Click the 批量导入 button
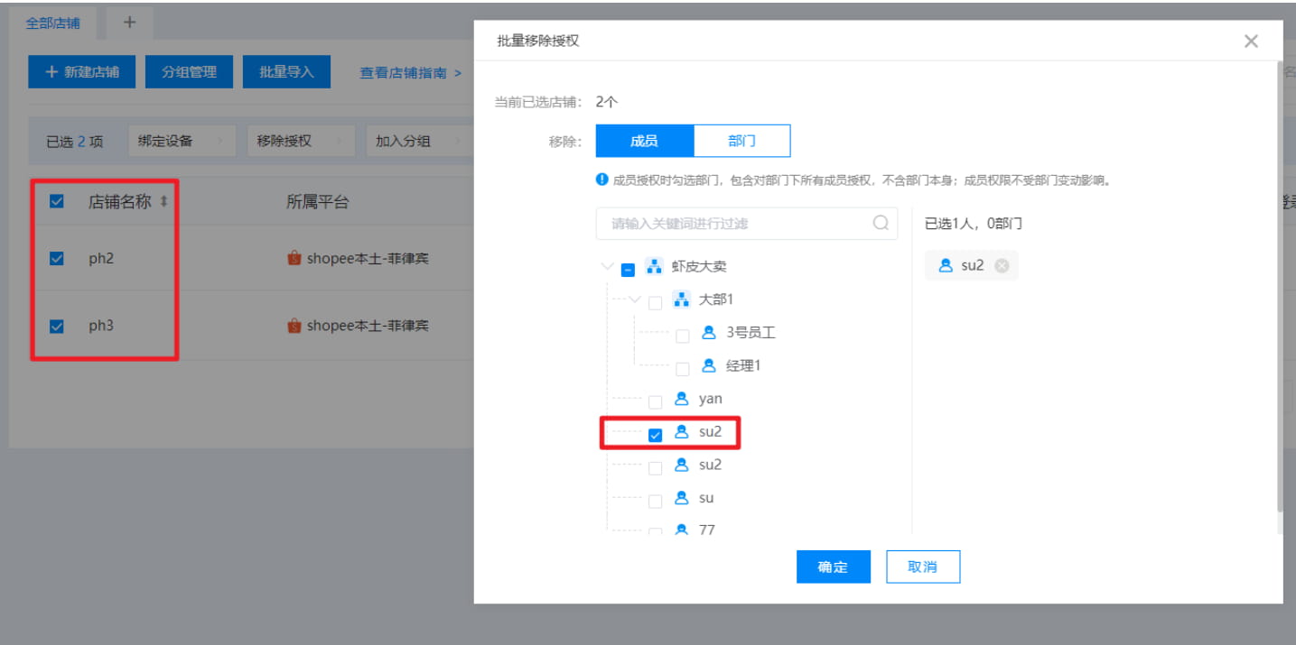Screen dimensions: 1296x645 [x=286, y=72]
